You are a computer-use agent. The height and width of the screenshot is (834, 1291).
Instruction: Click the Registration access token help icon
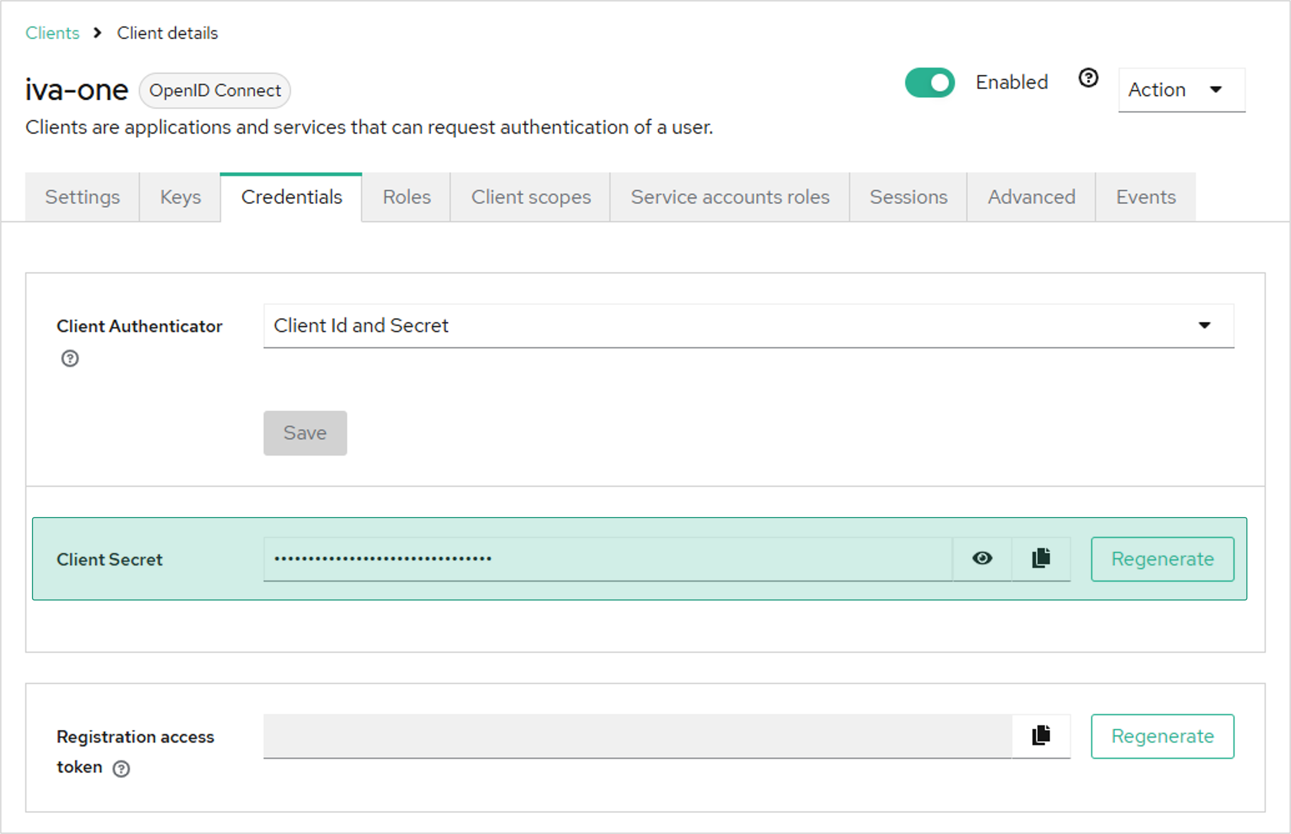click(121, 769)
